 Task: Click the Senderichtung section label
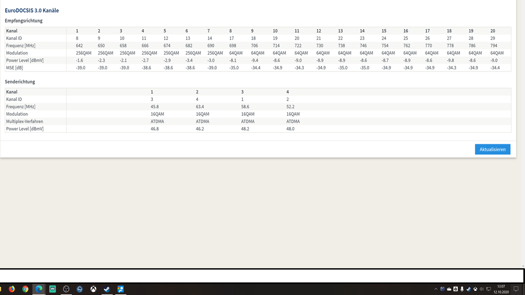click(x=20, y=81)
